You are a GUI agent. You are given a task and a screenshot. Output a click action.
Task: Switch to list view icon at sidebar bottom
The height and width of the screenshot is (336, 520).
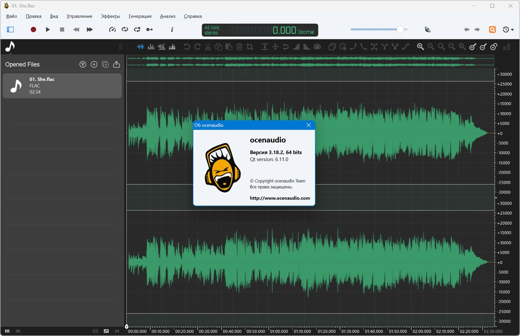(7, 331)
